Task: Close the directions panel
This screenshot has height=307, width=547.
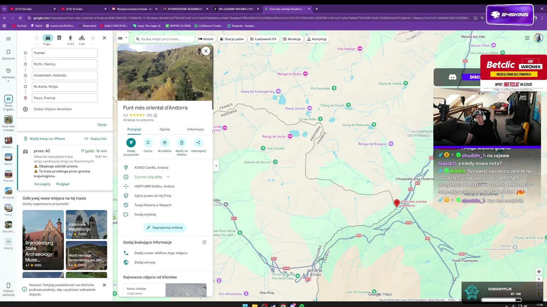Action: tap(104, 38)
